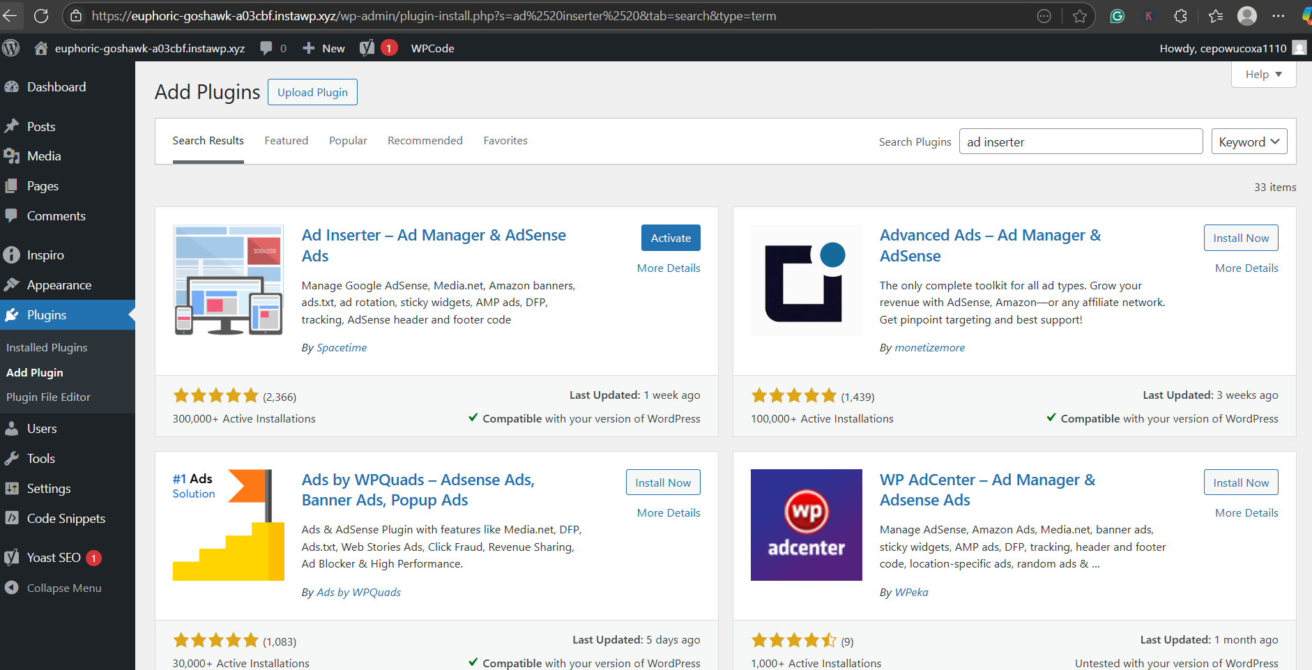Open the browser three-dot settings menu

click(1278, 15)
